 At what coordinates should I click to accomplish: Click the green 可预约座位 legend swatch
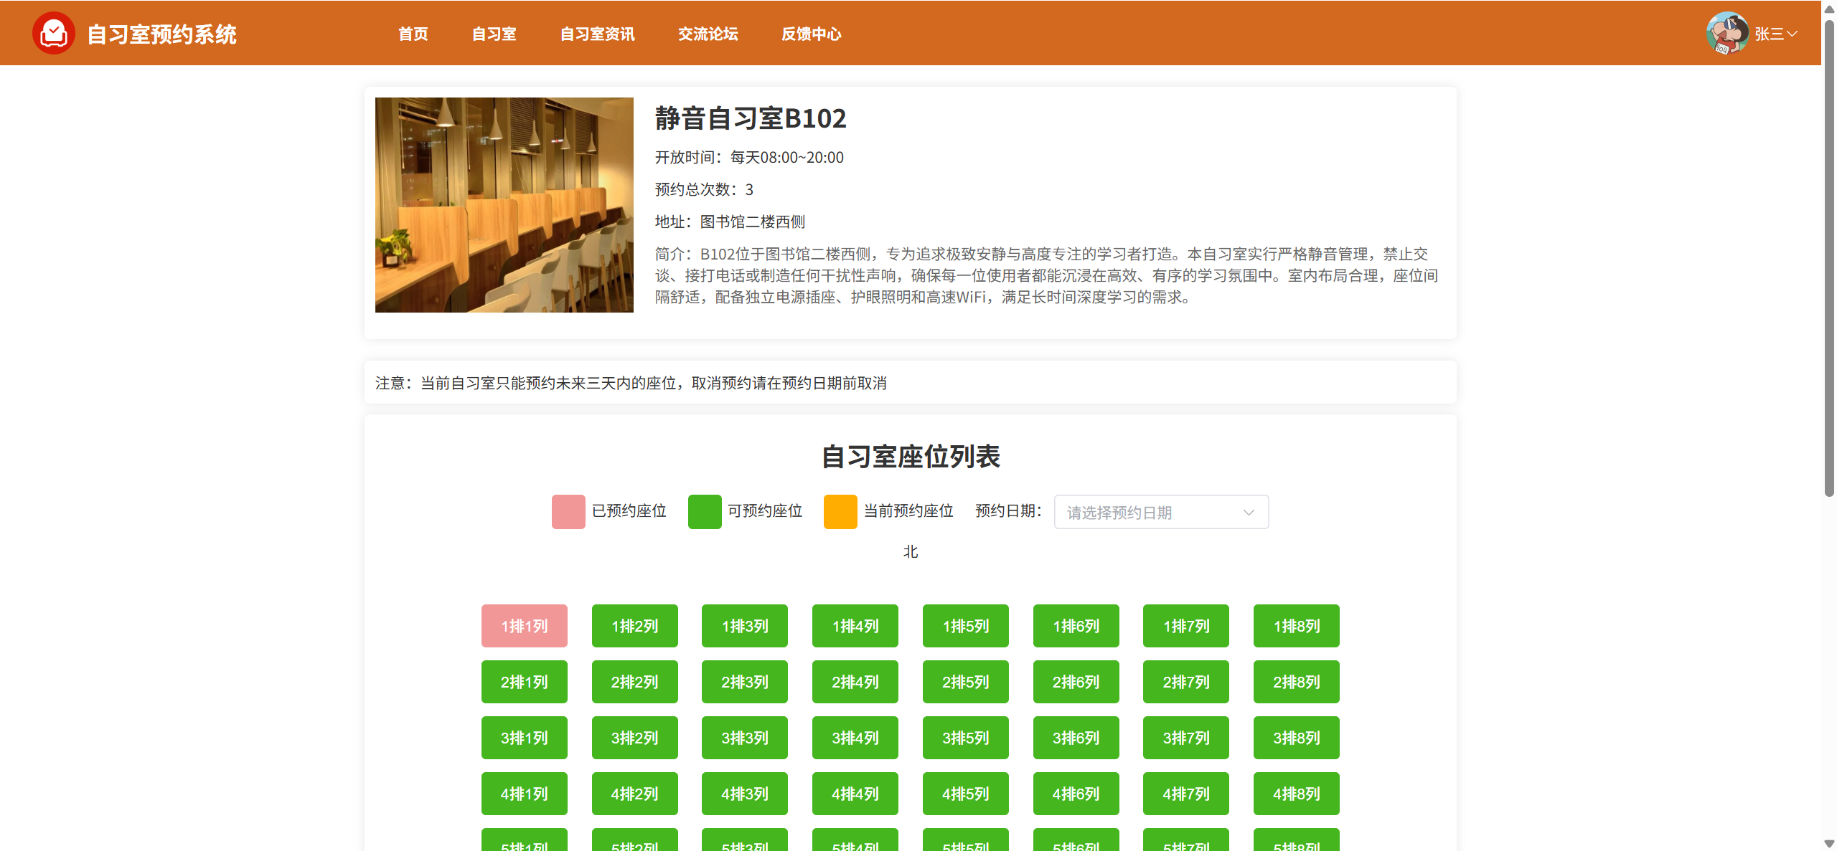(704, 511)
